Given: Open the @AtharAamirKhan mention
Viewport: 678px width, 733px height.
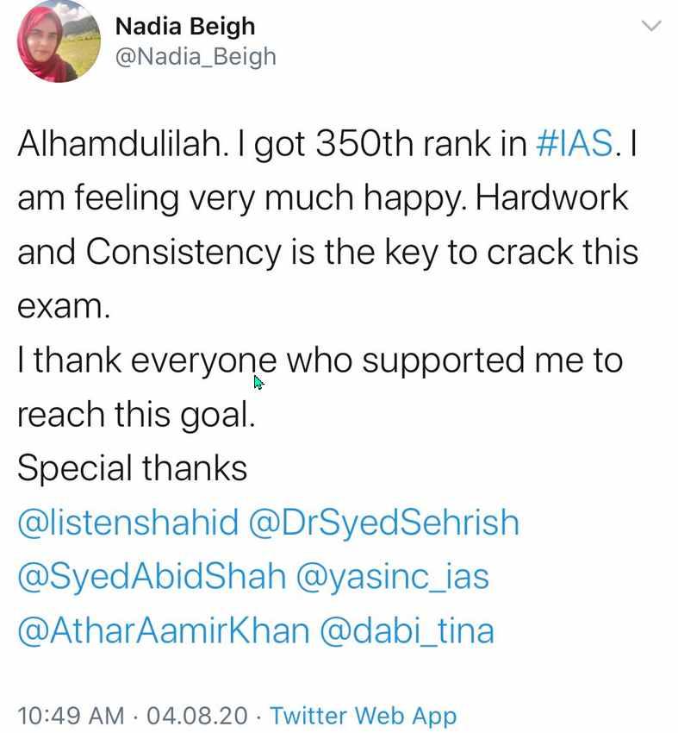Looking at the screenshot, I should tap(163, 630).
